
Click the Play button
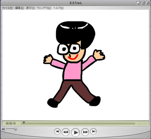[75, 132]
